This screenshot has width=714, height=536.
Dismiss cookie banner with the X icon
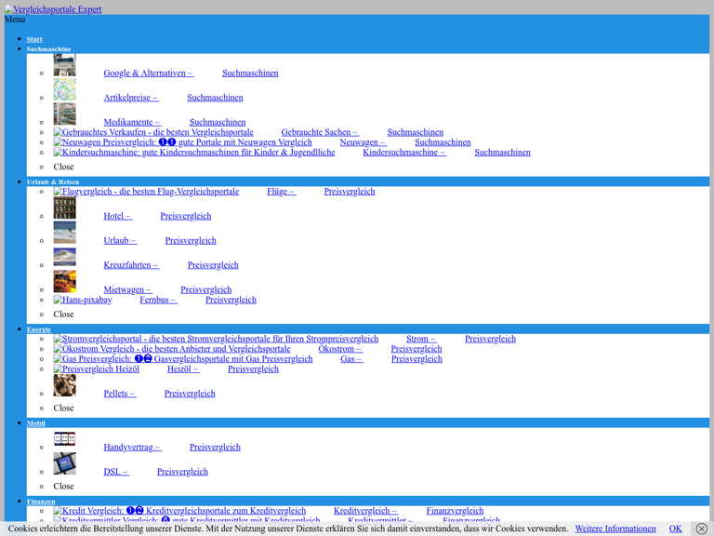pos(701,529)
